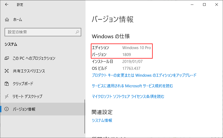Click the back arrow in Settings header
This screenshot has height=138, width=223.
tap(7, 5)
